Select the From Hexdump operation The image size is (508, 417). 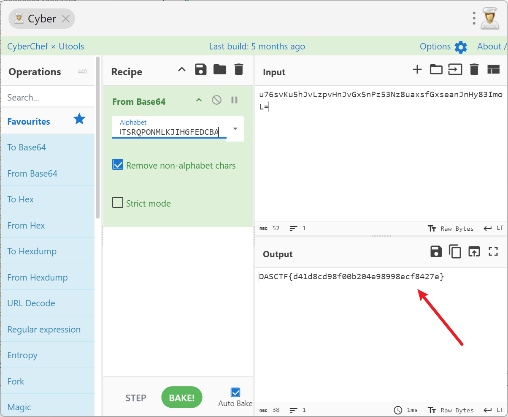[x=48, y=277]
